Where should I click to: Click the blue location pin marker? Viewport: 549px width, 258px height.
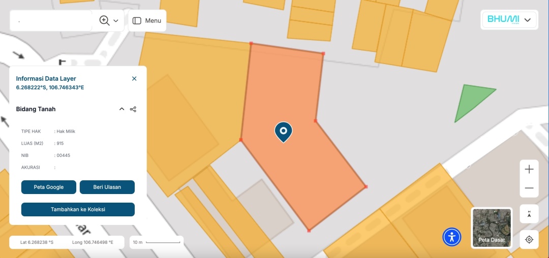click(x=283, y=132)
